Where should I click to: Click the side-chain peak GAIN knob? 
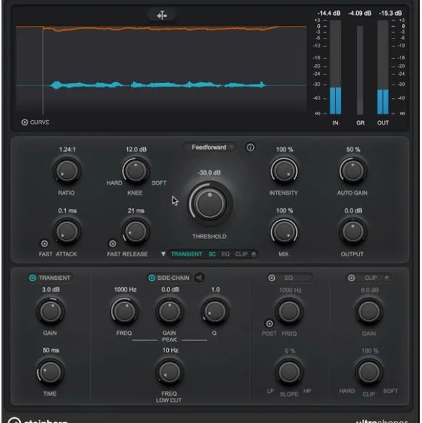coord(170,311)
